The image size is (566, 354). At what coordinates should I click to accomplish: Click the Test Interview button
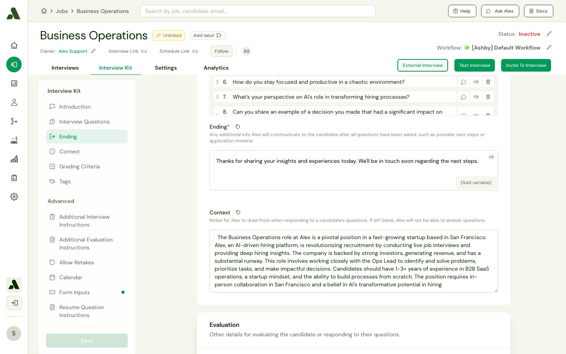pos(475,65)
